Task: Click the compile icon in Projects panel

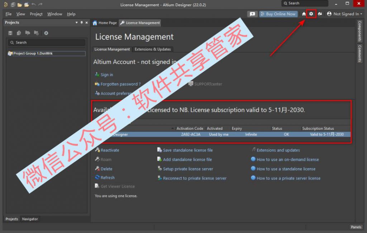Action: click(x=19, y=33)
